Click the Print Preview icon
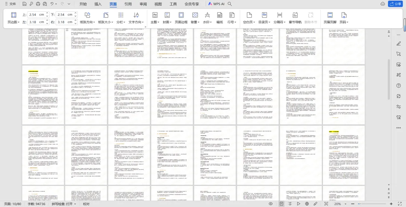Image resolution: width=406 pixels, height=207 pixels. (x=45, y=4)
